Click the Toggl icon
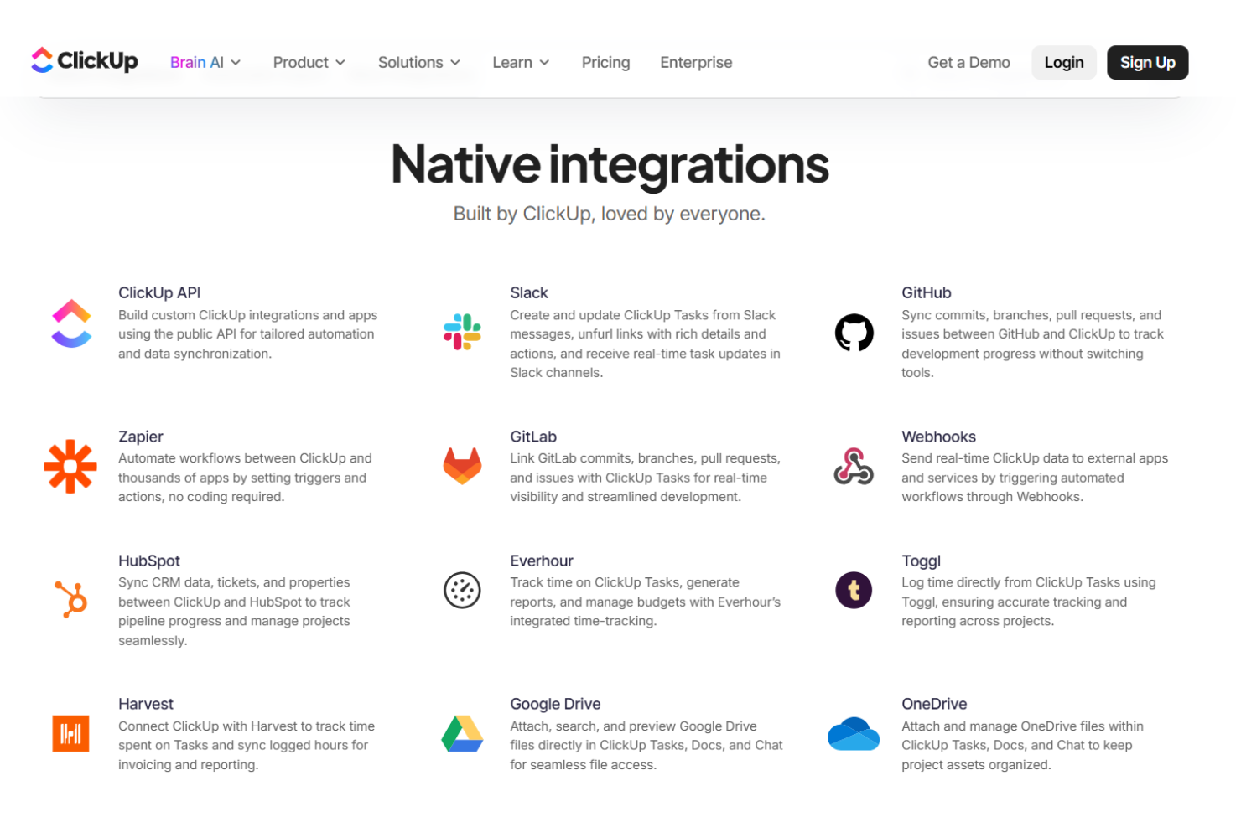Viewport: 1241px width, 827px height. pos(854,591)
